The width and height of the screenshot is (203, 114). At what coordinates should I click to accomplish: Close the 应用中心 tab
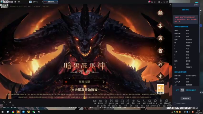pyautogui.click(x=42, y=2)
